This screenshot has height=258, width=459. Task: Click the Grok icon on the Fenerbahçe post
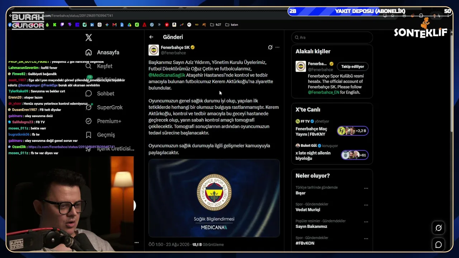tap(270, 47)
